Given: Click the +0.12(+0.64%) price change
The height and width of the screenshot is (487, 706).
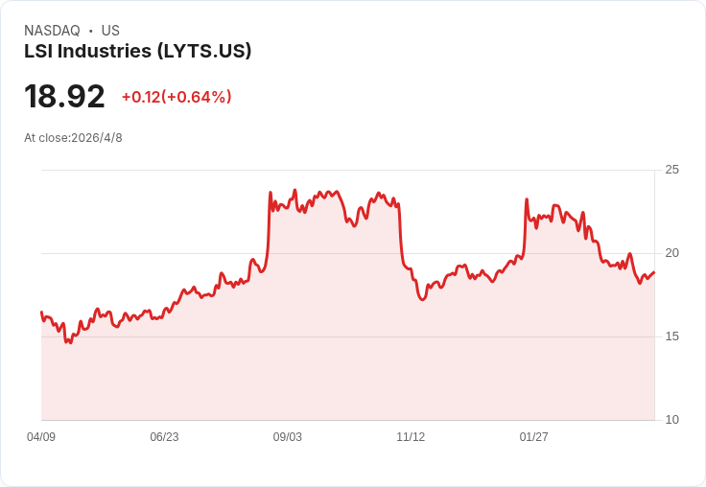Looking at the screenshot, I should [x=176, y=97].
